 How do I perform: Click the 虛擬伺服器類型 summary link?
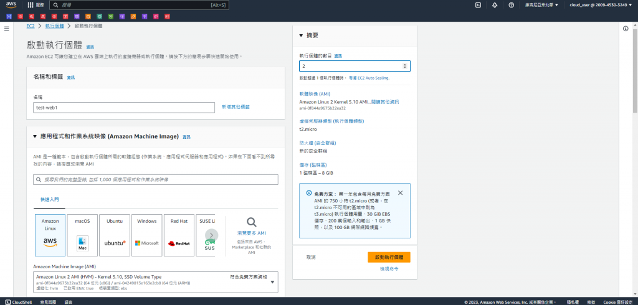331,121
